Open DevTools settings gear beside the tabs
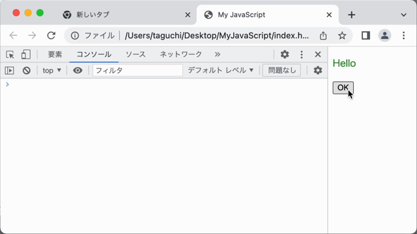Screen dimensions: 417x234 (285, 55)
